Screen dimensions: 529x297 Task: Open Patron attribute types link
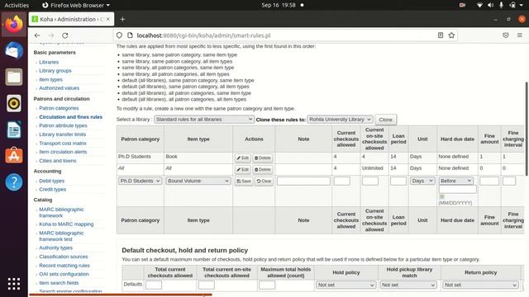63,125
